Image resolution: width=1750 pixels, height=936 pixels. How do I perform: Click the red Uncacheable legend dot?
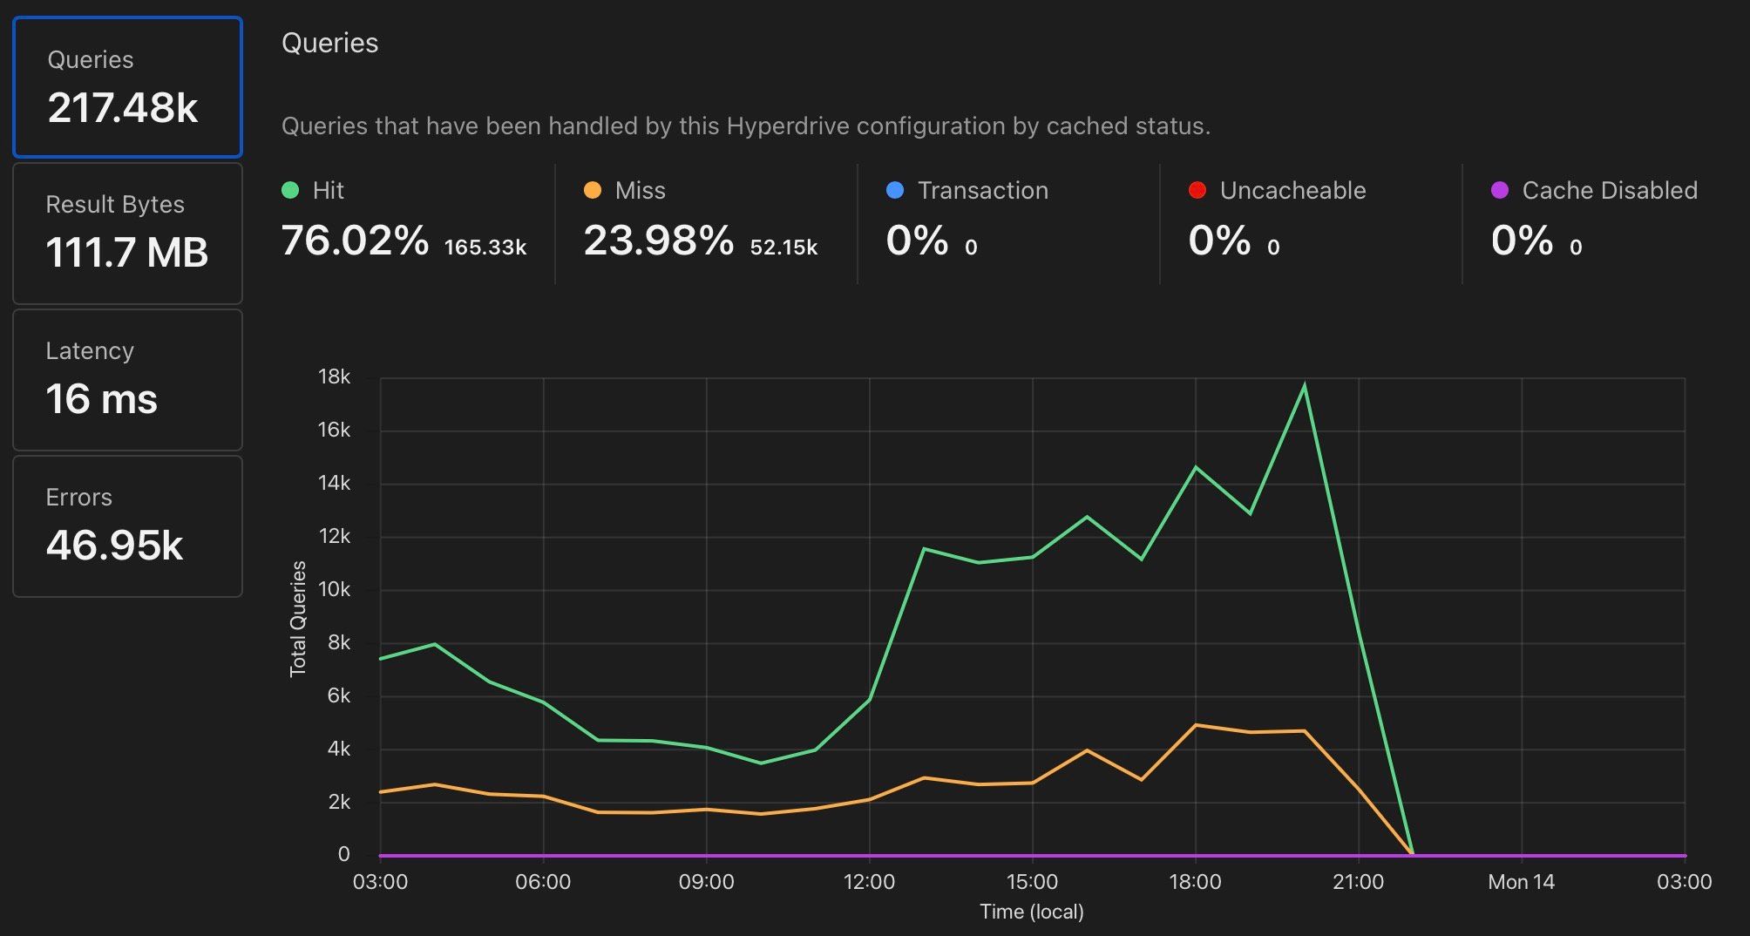pyautogui.click(x=1197, y=191)
